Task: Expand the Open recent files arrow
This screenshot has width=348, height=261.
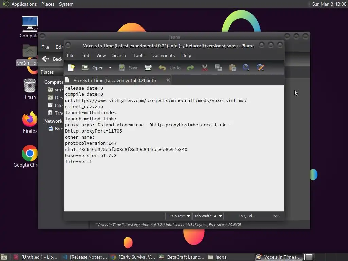Action: 110,68
